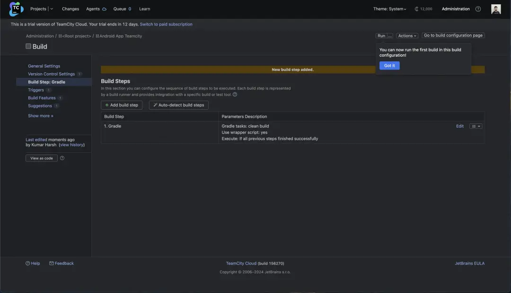
Task: Expand the Projects dropdown chevron
Action: coord(52,9)
